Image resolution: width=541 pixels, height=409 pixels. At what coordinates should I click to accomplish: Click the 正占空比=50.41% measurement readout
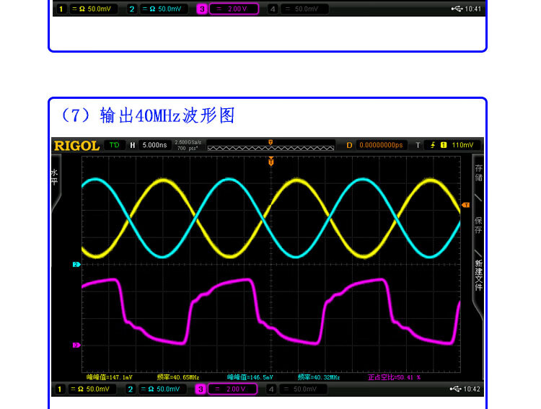click(394, 377)
